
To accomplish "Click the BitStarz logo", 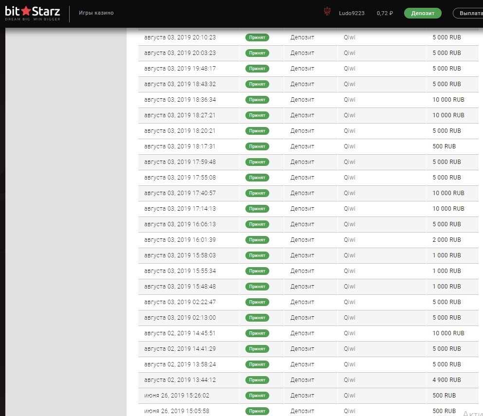I will (33, 13).
